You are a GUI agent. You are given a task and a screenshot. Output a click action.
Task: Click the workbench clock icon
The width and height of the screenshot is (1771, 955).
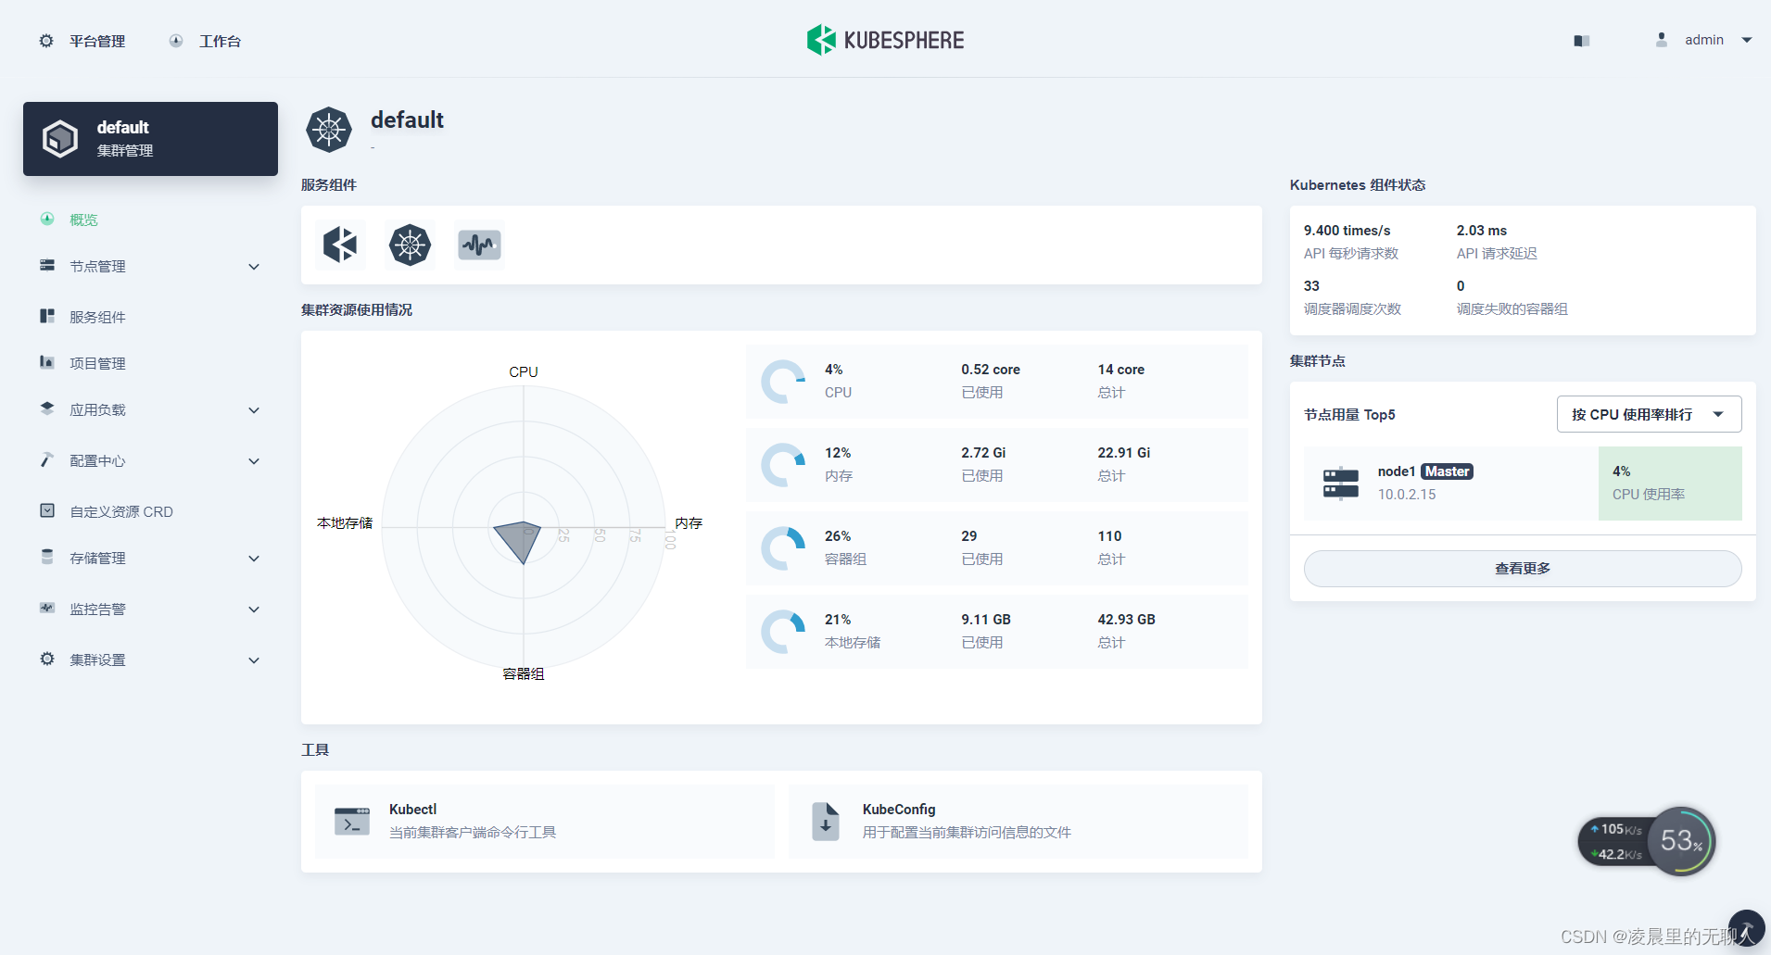[176, 41]
